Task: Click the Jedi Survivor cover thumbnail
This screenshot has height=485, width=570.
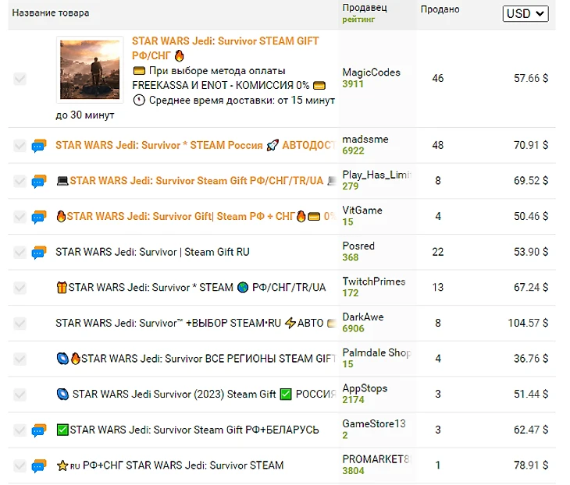Action: point(90,69)
